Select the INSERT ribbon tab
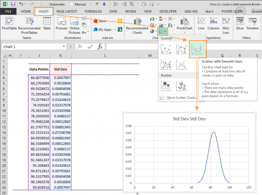Image resolution: width=262 pixels, height=195 pixels. [44, 11]
